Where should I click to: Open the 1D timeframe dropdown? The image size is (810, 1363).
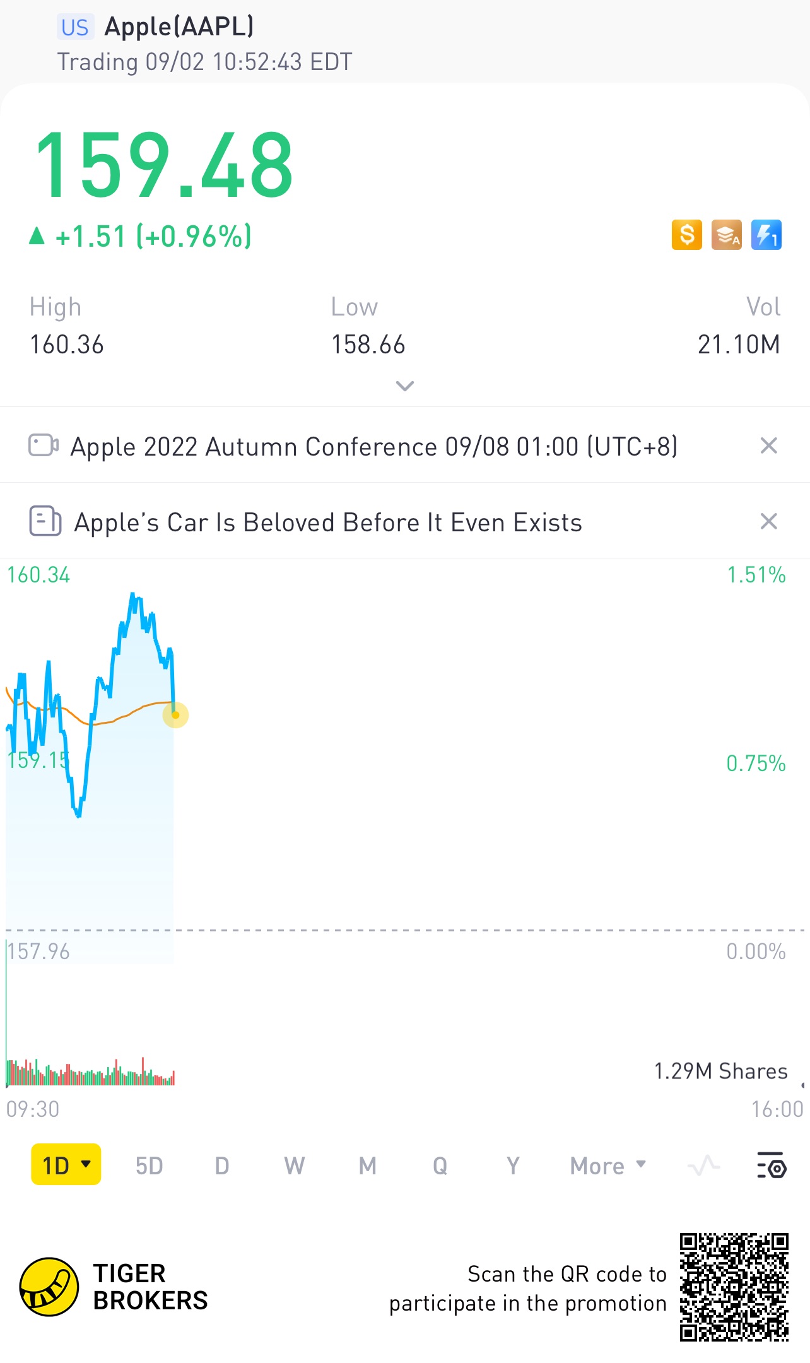66,1165
